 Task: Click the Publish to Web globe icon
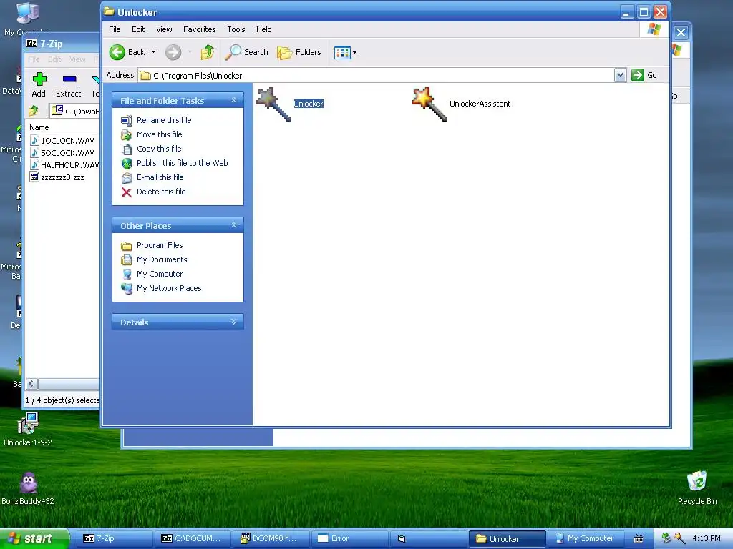coord(127,164)
